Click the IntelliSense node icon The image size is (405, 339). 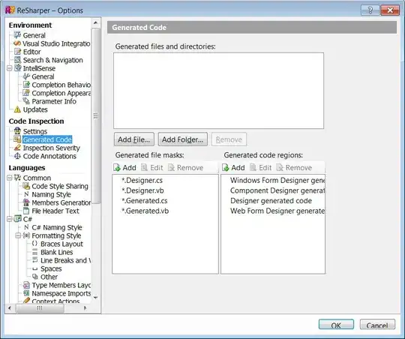18,68
